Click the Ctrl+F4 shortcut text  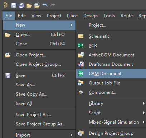point(57,44)
